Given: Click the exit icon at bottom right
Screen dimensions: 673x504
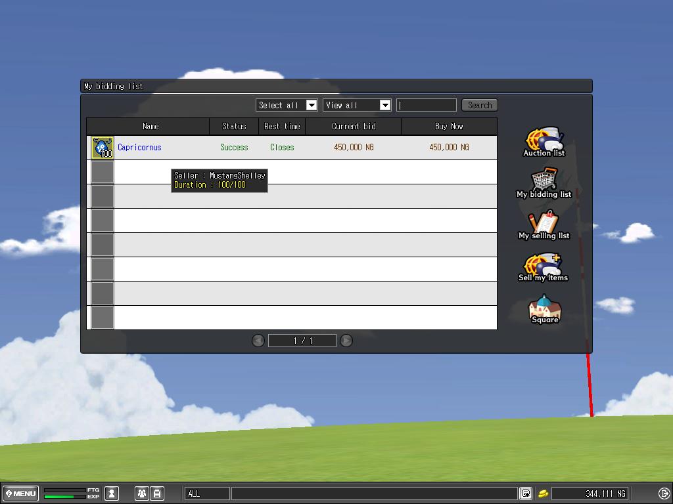Looking at the screenshot, I should tap(664, 493).
